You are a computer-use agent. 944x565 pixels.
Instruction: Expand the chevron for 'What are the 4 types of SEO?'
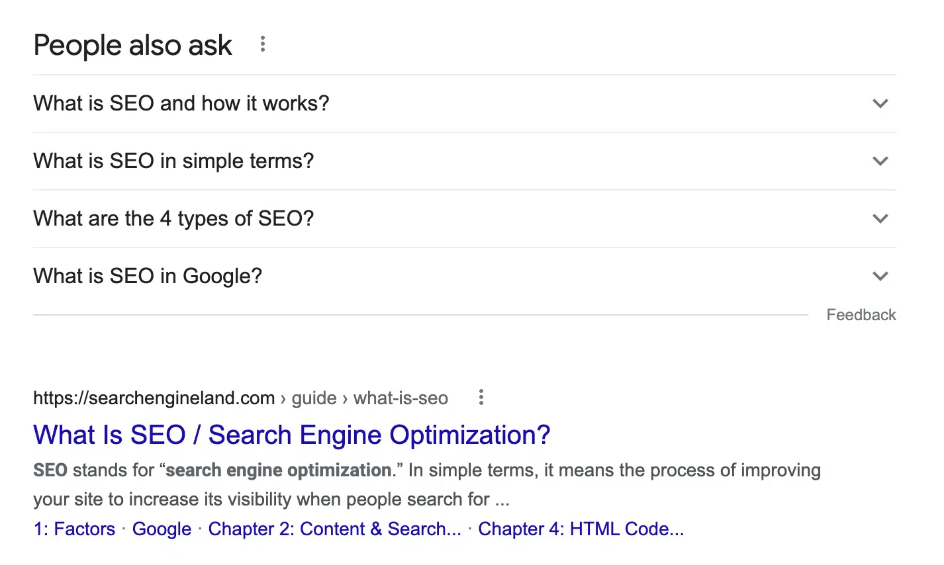click(880, 218)
